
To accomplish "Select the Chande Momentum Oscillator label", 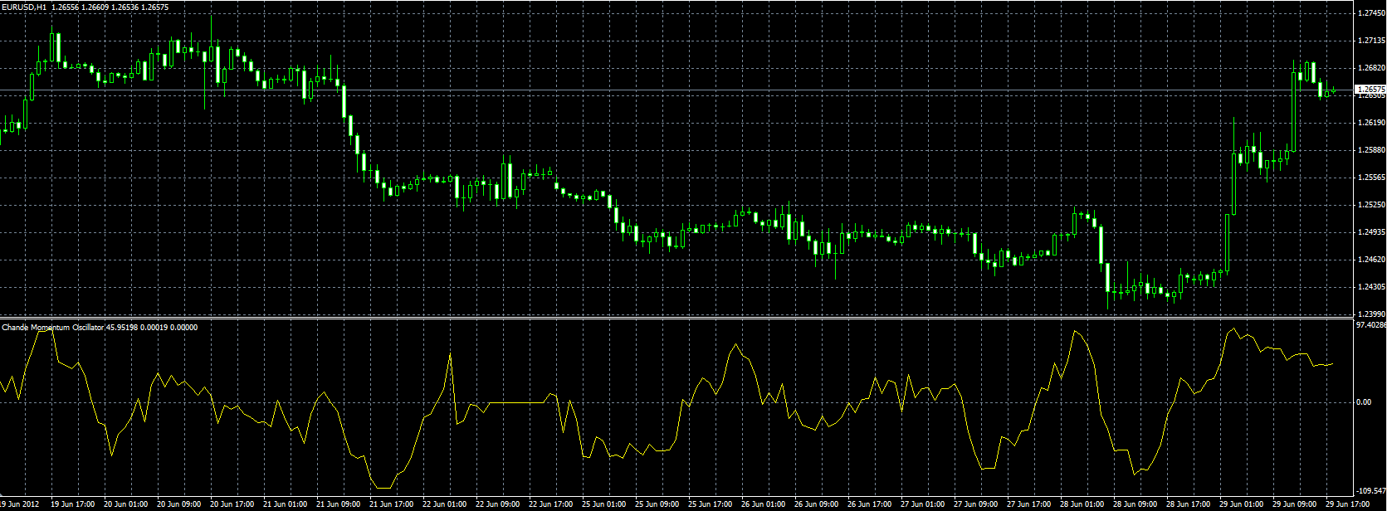I will [53, 328].
